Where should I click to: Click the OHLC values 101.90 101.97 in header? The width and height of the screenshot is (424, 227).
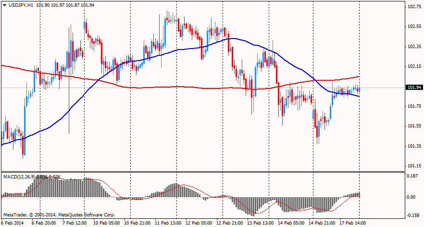(50, 5)
